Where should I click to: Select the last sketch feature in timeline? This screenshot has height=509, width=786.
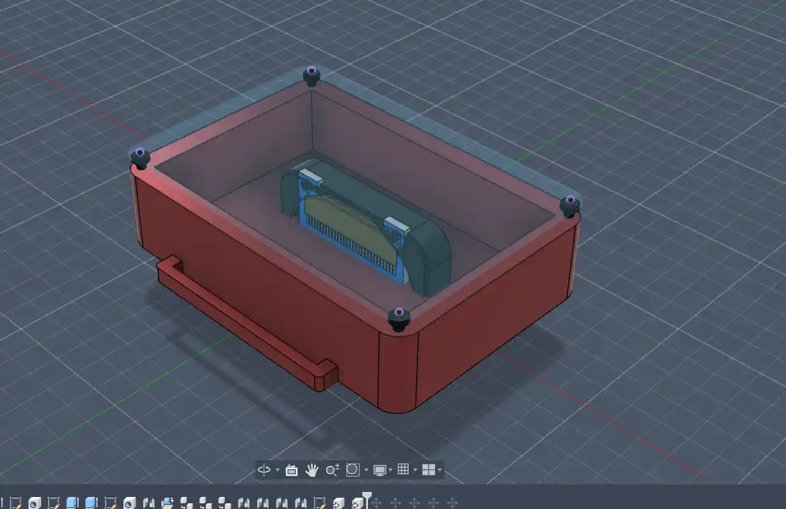pos(320,503)
